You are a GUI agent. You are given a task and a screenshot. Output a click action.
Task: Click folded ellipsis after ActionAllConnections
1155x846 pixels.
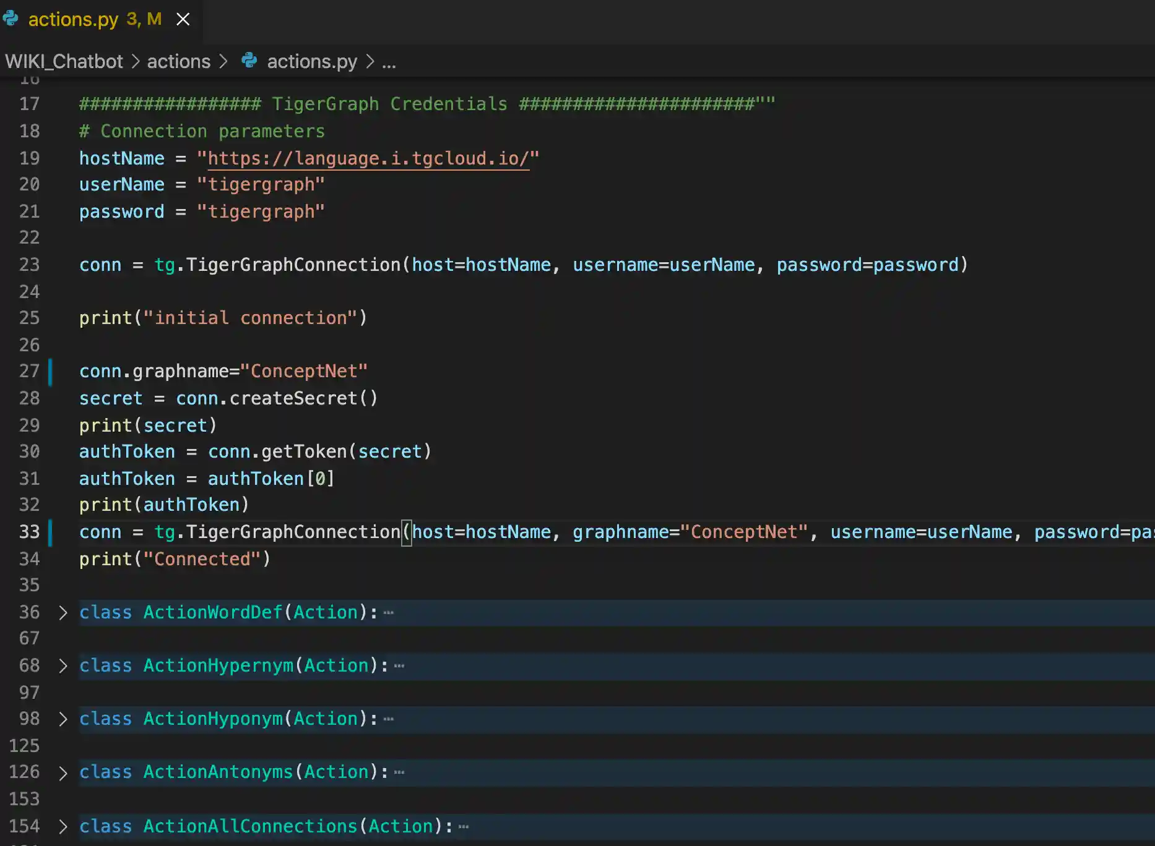click(464, 827)
